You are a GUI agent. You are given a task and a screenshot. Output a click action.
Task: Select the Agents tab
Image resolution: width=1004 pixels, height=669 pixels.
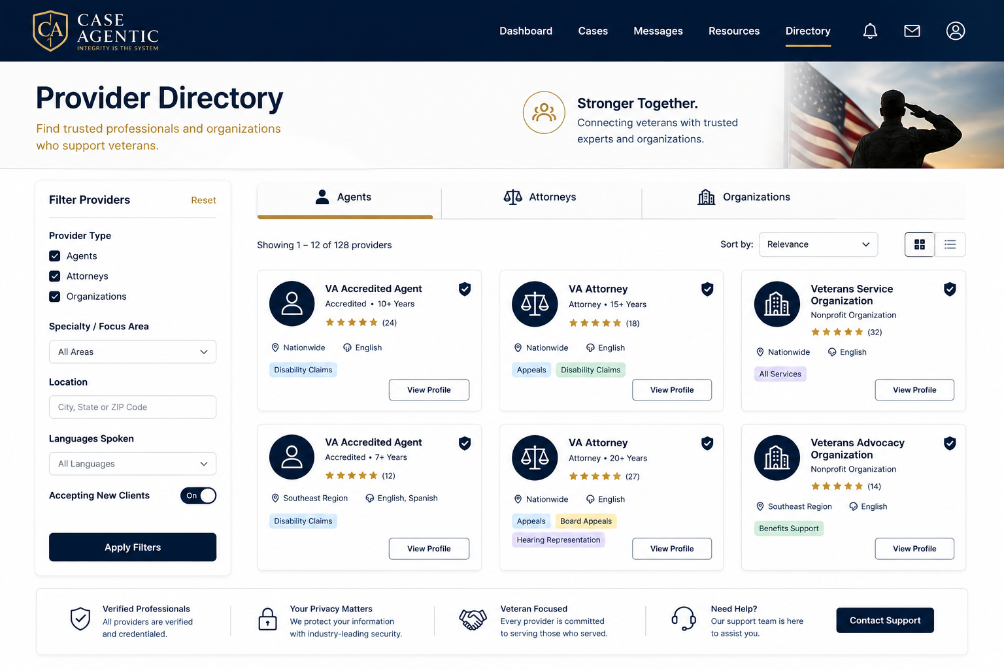pyautogui.click(x=345, y=199)
